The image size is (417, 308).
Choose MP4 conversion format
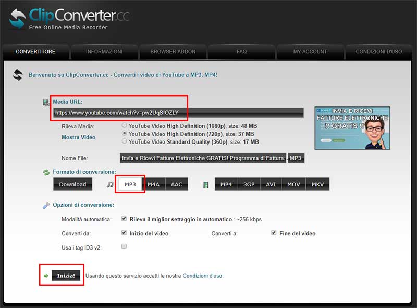point(226,184)
